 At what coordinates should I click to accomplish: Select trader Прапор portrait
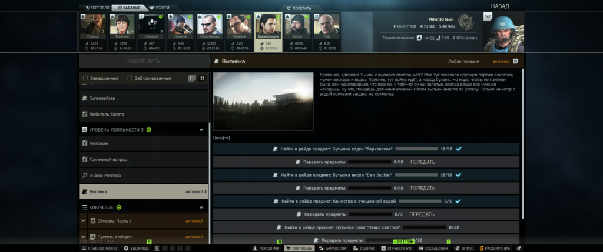click(92, 23)
